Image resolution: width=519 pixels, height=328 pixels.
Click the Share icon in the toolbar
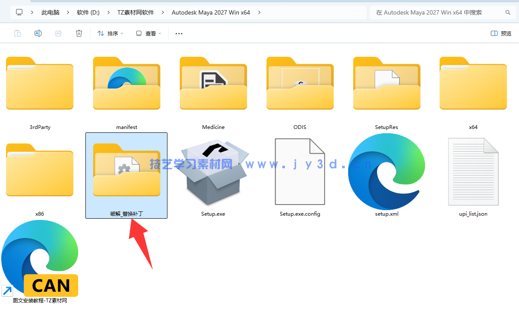(x=58, y=33)
